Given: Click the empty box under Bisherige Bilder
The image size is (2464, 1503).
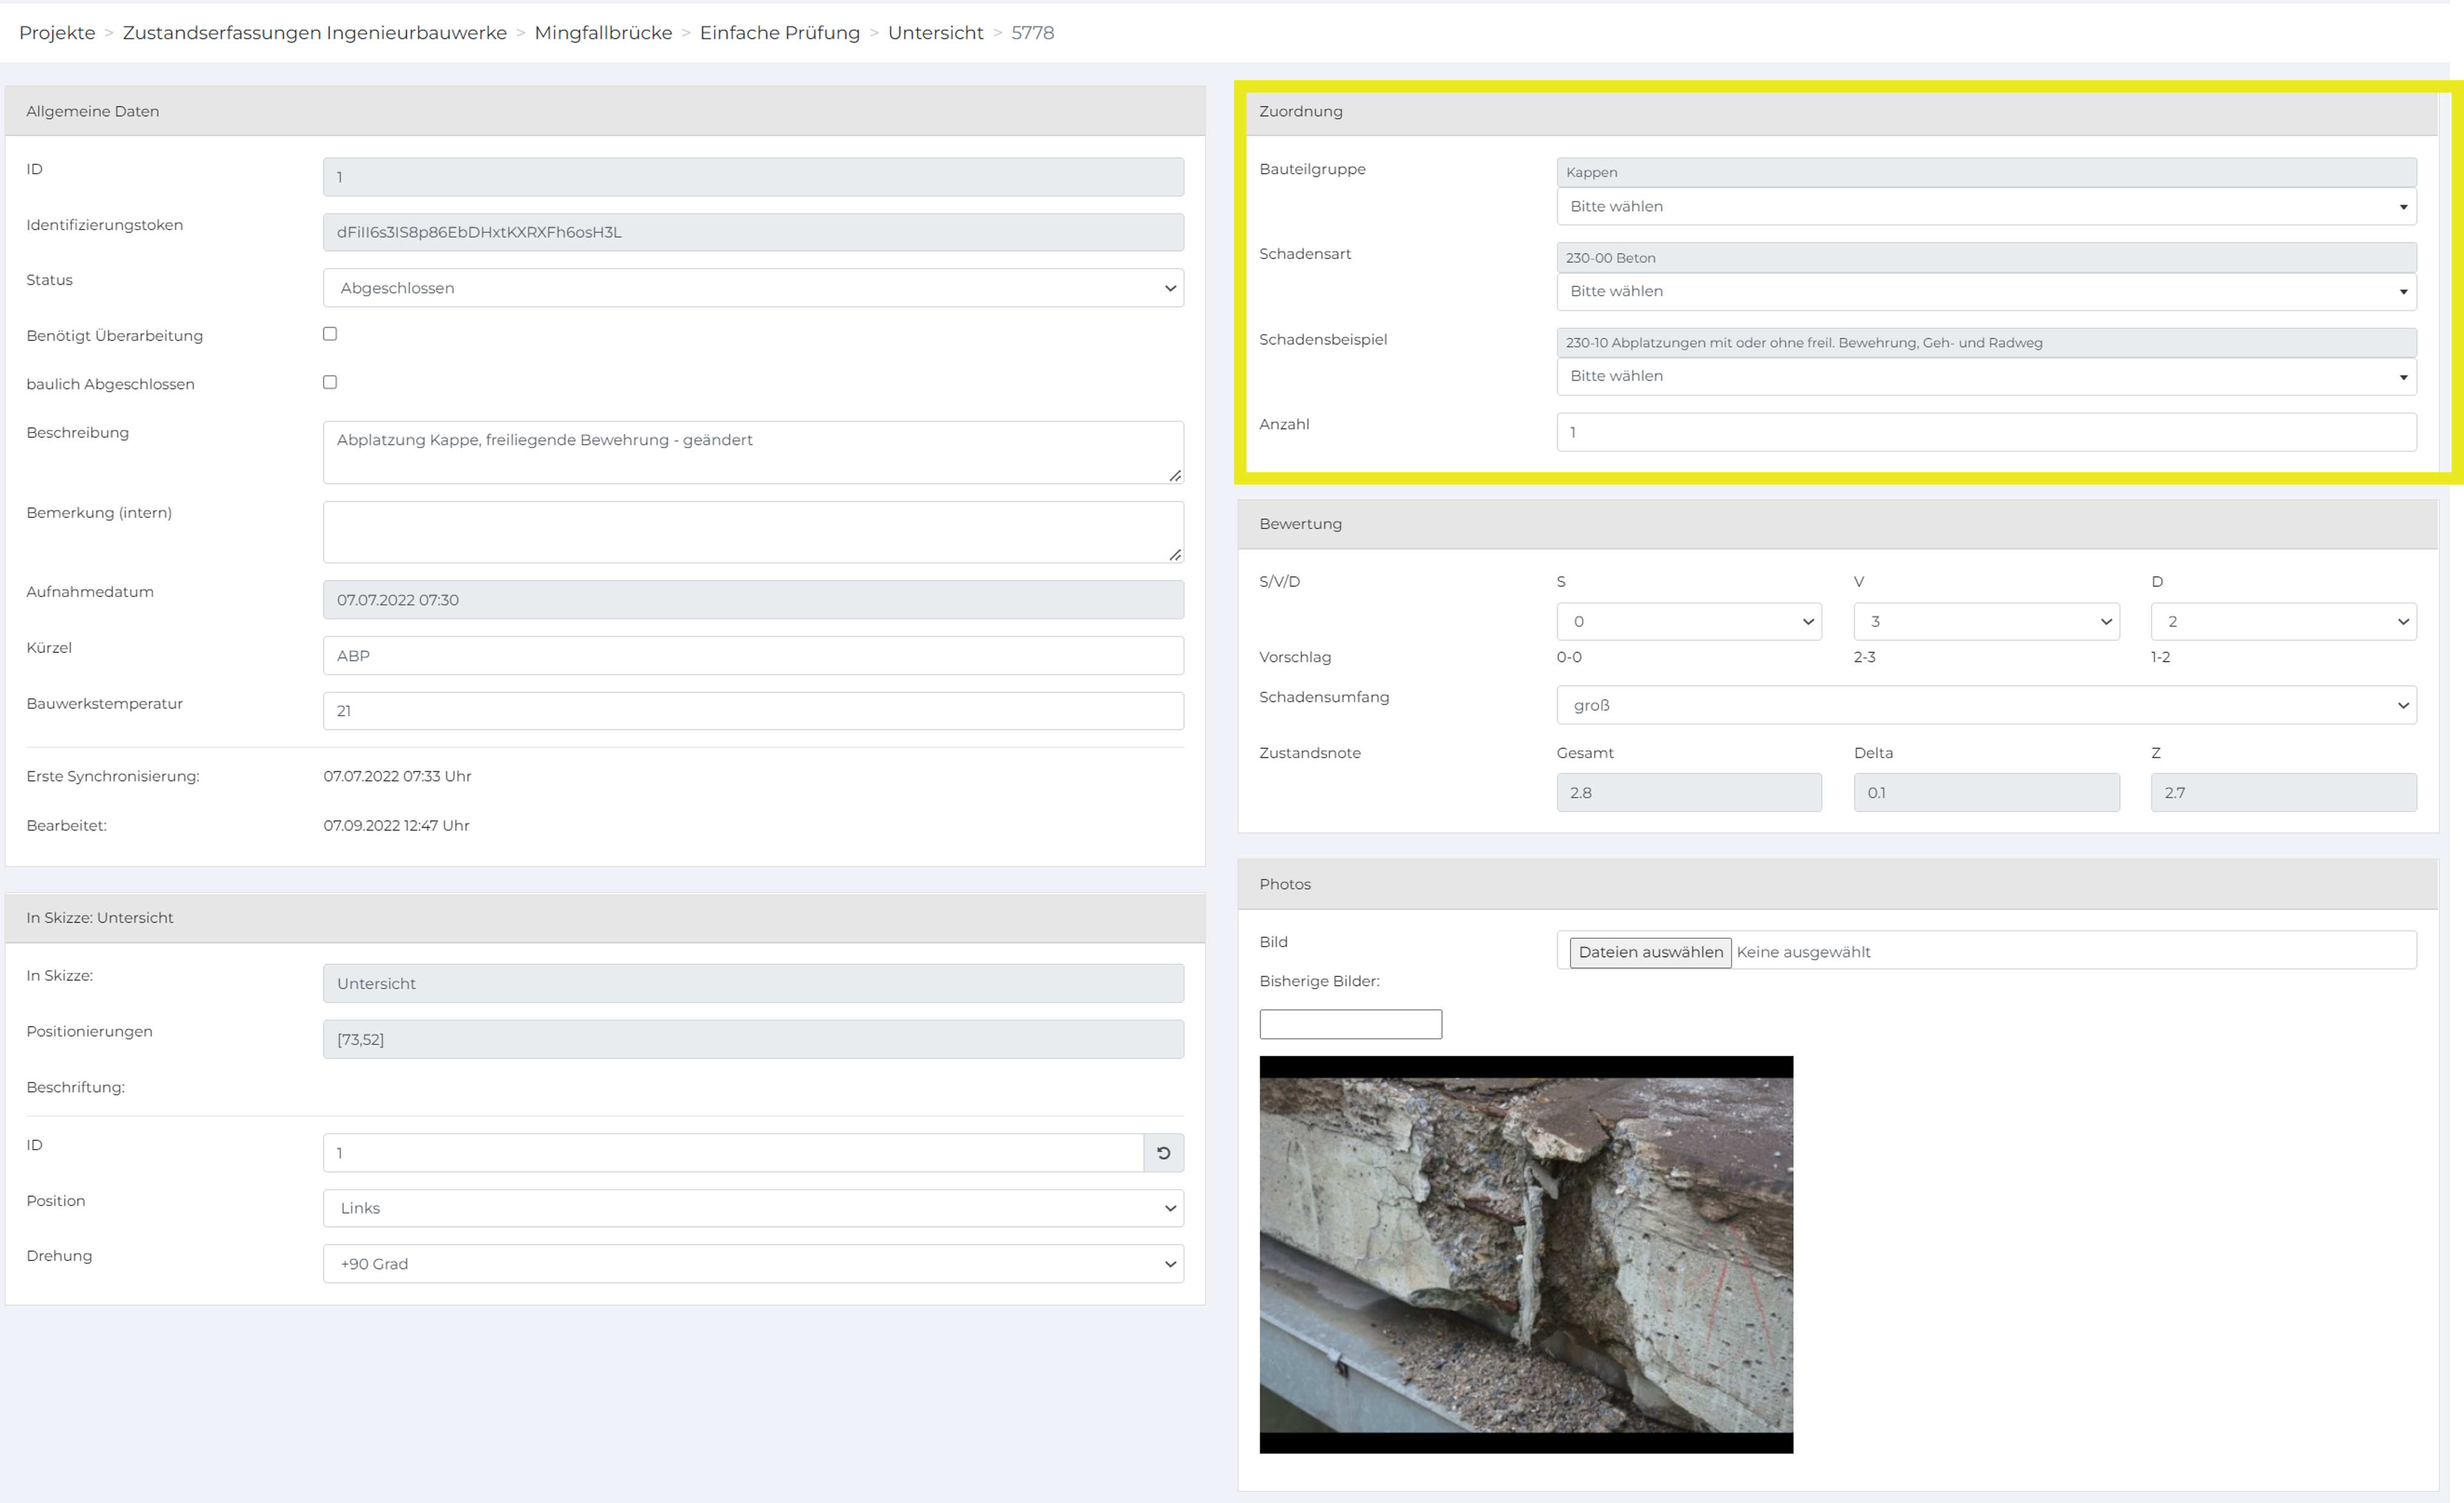Looking at the screenshot, I should [x=1350, y=1024].
